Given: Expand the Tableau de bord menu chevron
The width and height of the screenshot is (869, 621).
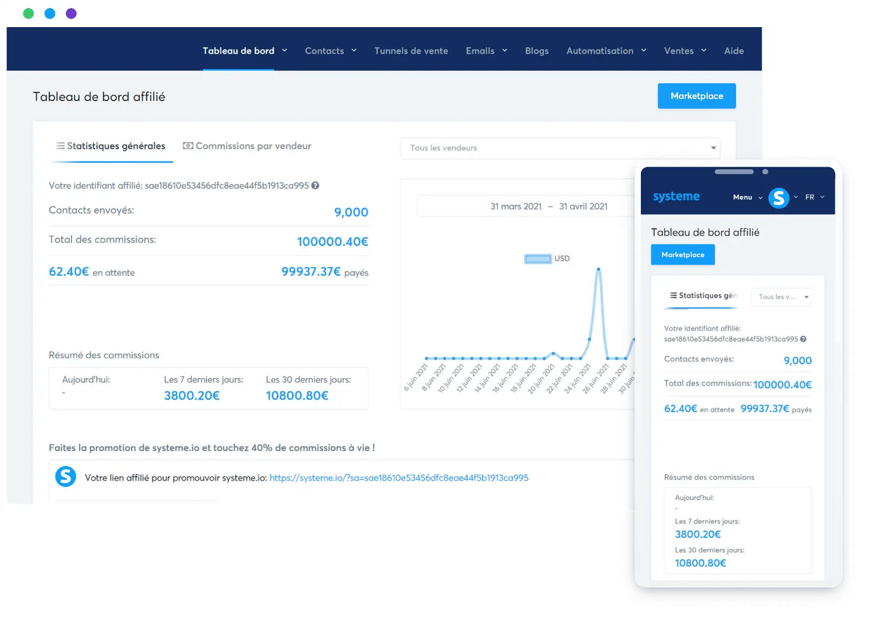Looking at the screenshot, I should coord(285,50).
